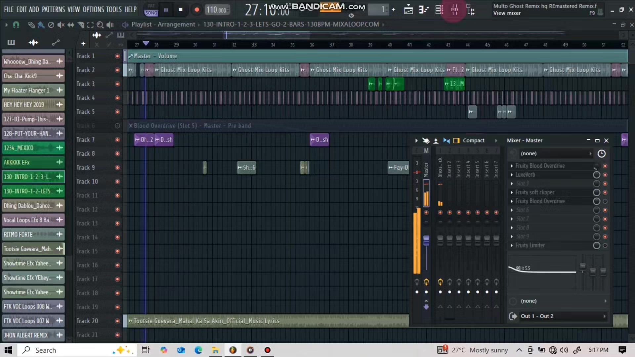Select the delete tool in playlist toolbar

click(51, 25)
